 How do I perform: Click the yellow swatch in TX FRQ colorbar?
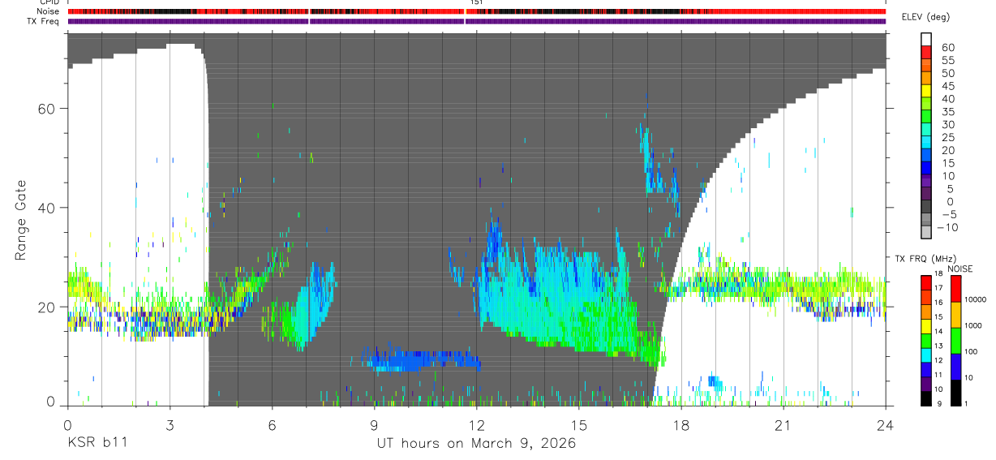pos(926,326)
